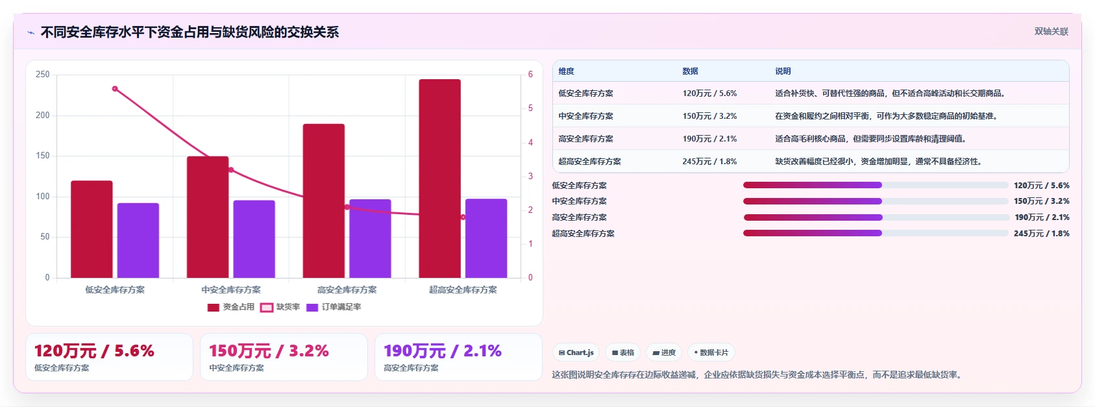The image size is (1095, 407).
Task: Click the 维度 column header
Action: 566,71
